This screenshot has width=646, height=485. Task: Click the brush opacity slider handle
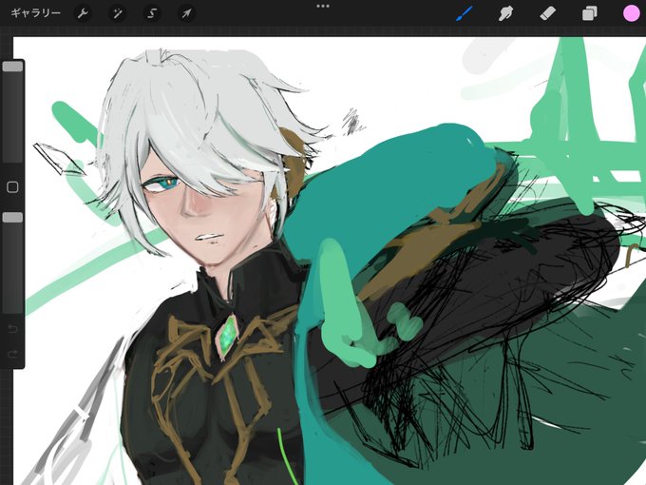[12, 218]
